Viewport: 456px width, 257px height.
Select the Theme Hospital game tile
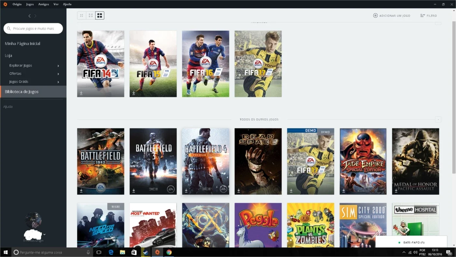(x=416, y=219)
